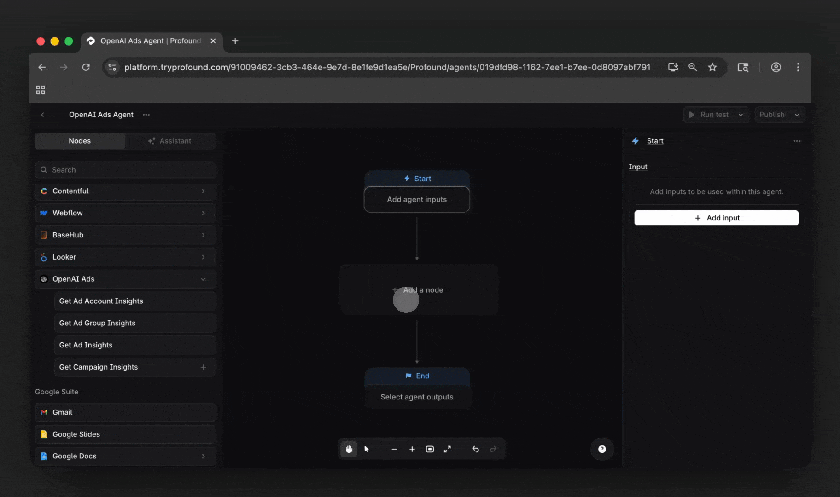Open the help question mark button
Viewport: 840px width, 497px height.
point(602,449)
